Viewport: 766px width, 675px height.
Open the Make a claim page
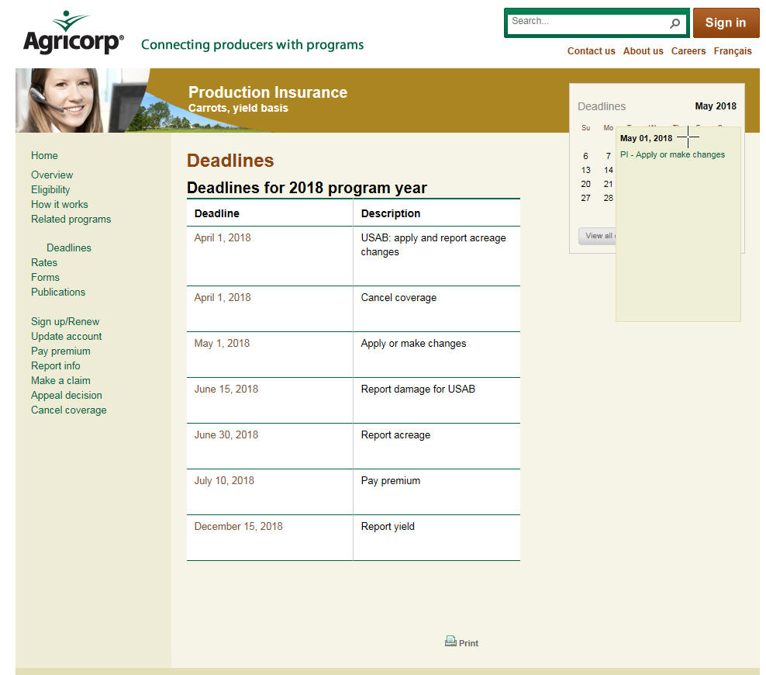(x=60, y=380)
